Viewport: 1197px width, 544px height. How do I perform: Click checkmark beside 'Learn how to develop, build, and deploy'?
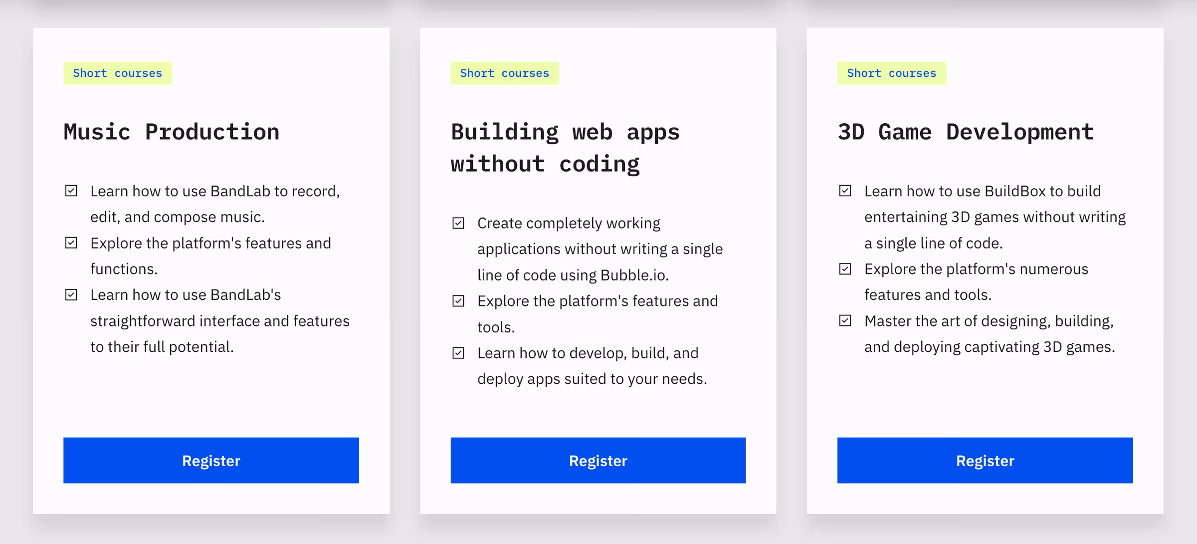tap(458, 353)
